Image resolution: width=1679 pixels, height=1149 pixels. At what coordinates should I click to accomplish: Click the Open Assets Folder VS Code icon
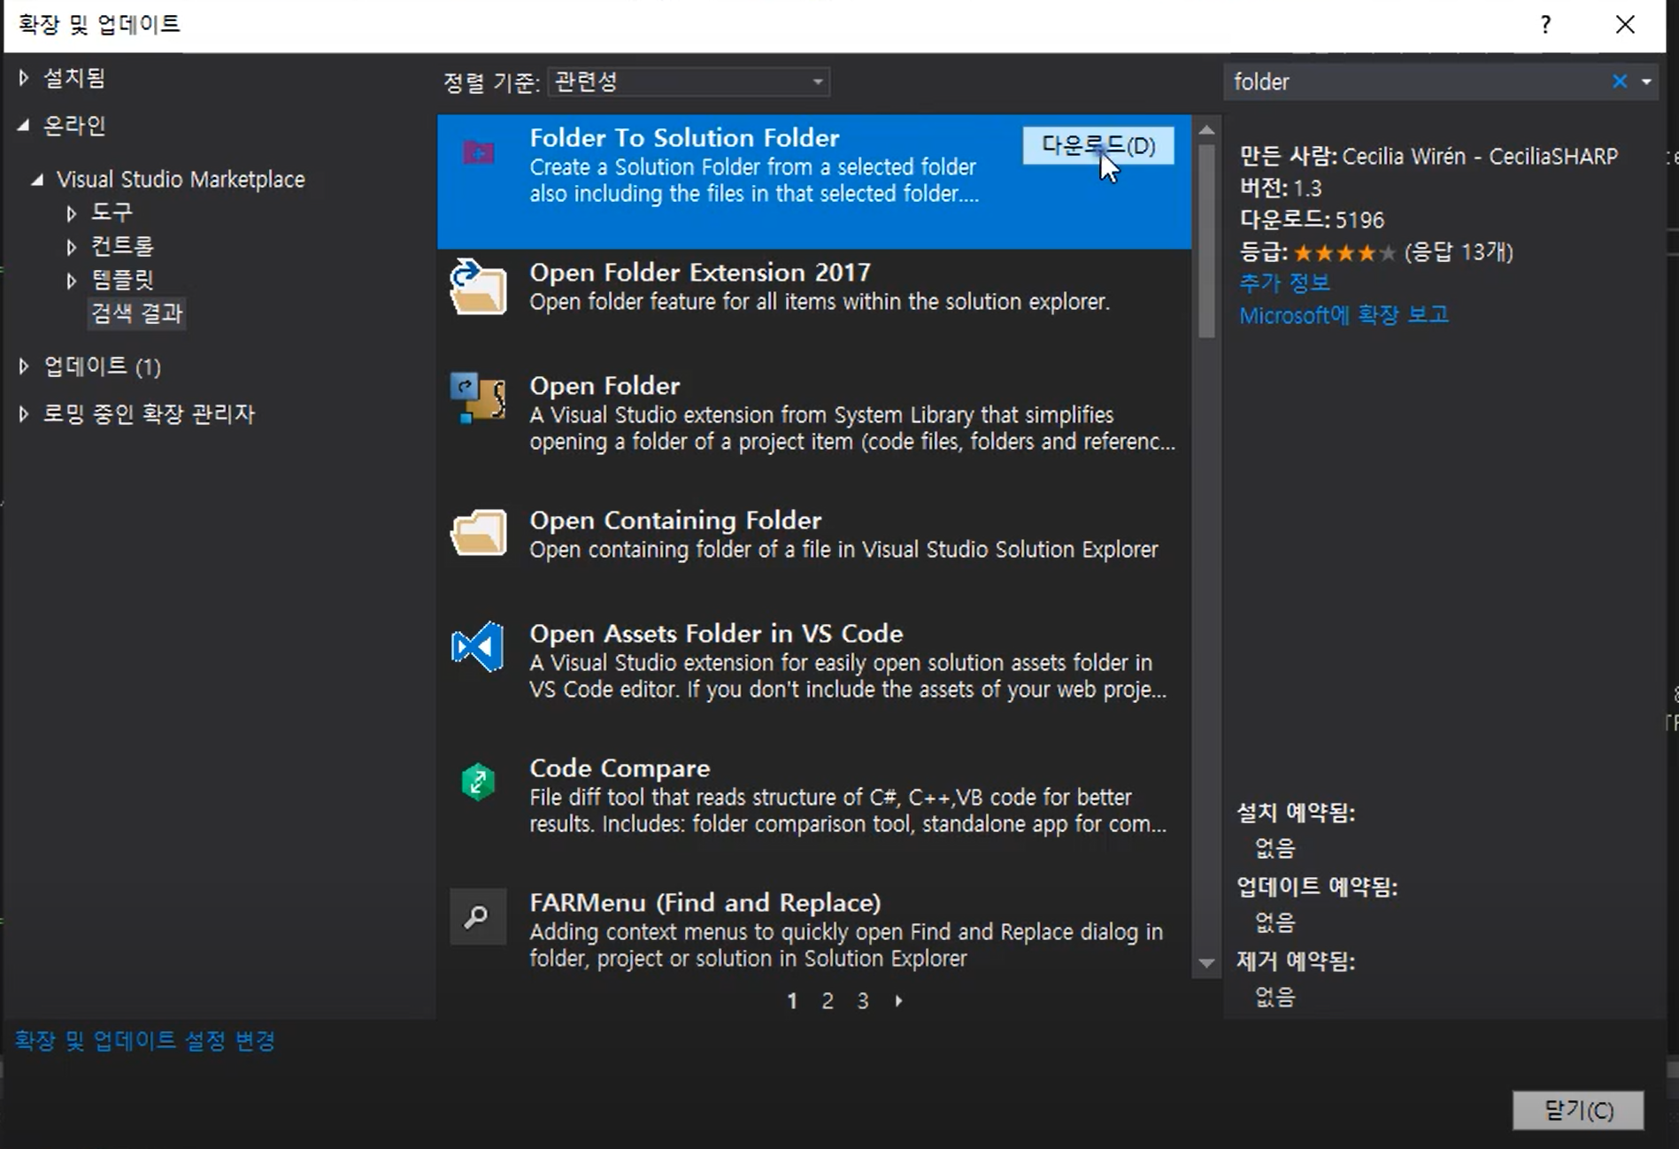pos(478,647)
